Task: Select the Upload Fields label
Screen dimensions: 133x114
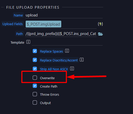Action: [x=13, y=24]
